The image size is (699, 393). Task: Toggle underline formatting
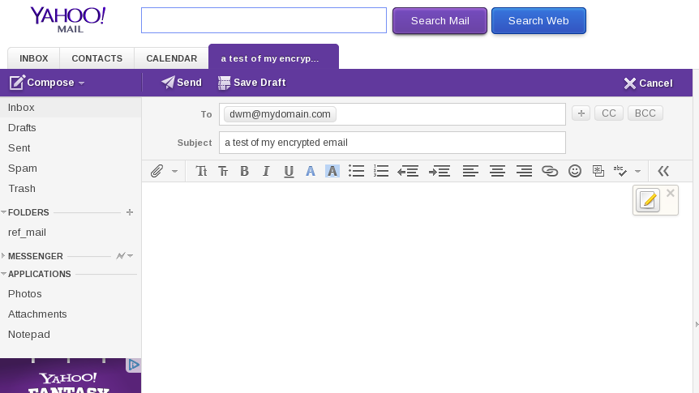[x=289, y=172]
